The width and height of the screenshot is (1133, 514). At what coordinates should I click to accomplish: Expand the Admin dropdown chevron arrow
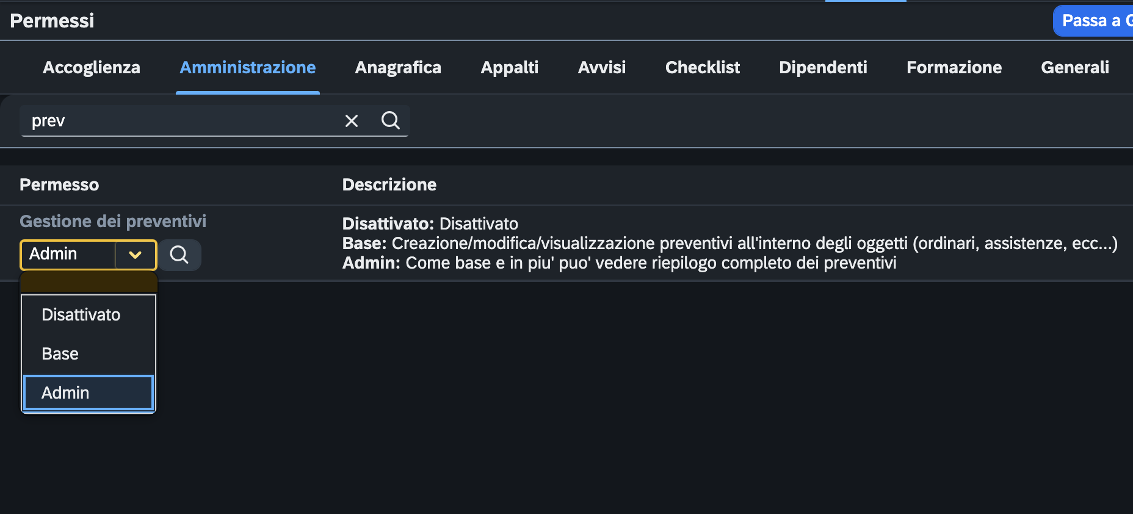pos(136,255)
